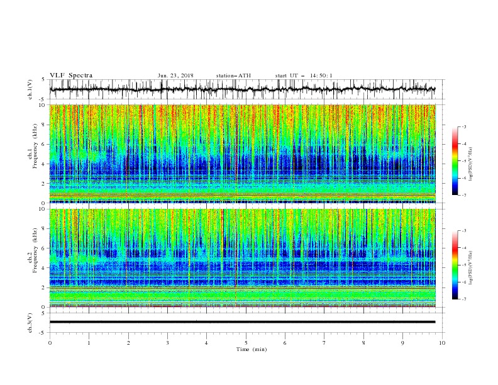Click the ch.1 spectrogram color bar

click(455, 161)
